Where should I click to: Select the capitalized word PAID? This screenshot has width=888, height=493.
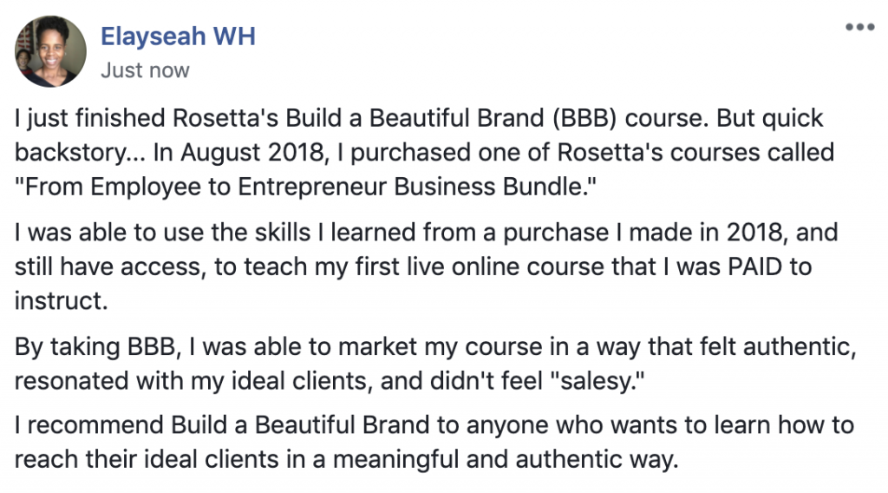coord(755,266)
